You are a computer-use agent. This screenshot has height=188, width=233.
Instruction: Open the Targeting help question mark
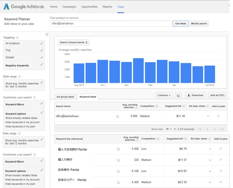pos(17,38)
